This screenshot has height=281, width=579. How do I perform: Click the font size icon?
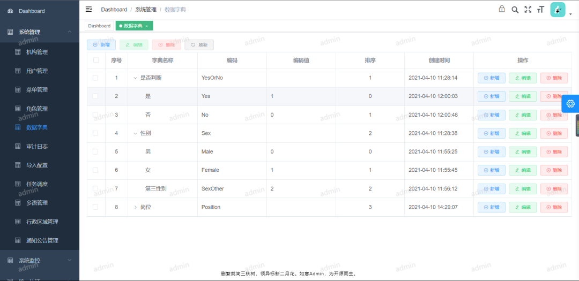tap(540, 9)
